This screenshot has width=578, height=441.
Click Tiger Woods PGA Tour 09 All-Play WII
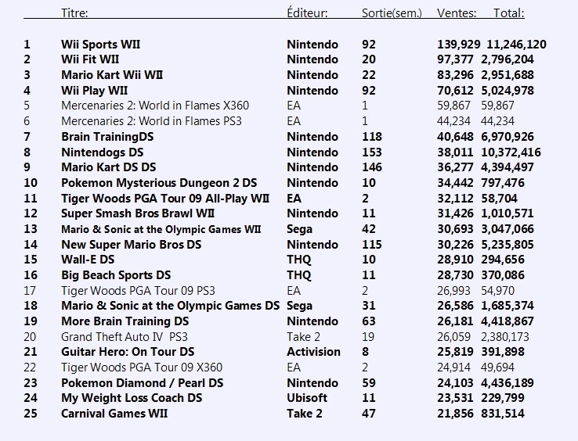point(165,199)
